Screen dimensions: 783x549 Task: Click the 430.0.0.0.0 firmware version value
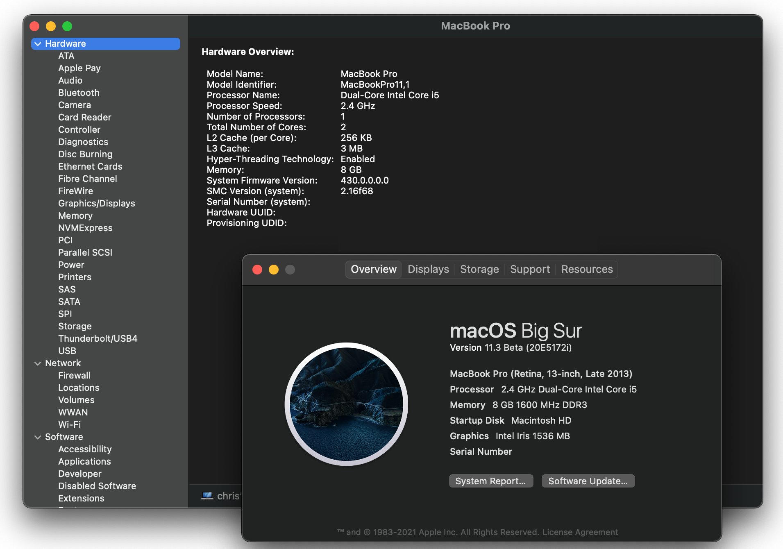(x=365, y=181)
